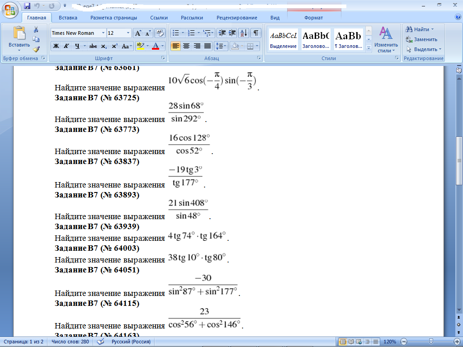Click the zoom slider in the status bar
This screenshot has width=463, height=347.
coord(431,342)
